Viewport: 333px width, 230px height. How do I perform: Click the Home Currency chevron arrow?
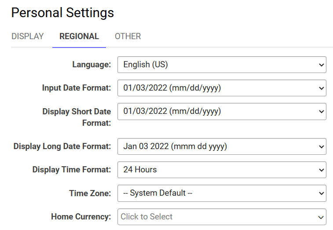coord(321,217)
